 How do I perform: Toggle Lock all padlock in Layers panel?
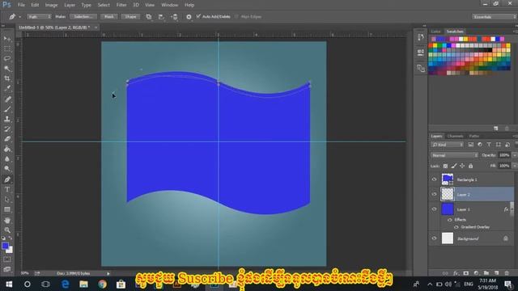click(470, 166)
